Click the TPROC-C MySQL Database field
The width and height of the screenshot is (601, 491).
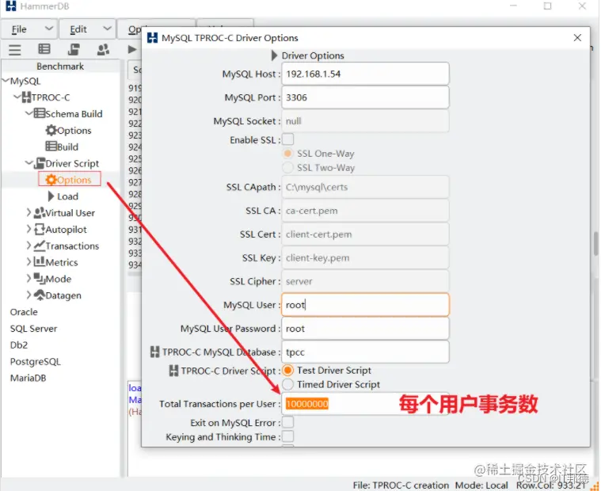pyautogui.click(x=365, y=352)
